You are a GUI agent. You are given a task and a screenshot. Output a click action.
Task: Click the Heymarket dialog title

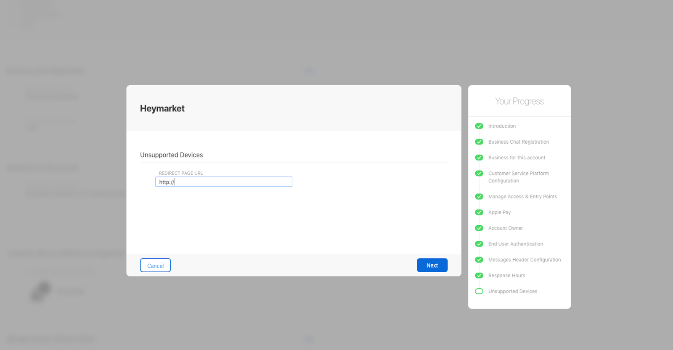(x=162, y=108)
